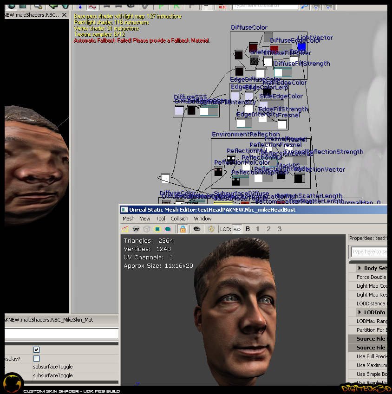Click the UV overlay icon in mesh toolbar

click(x=136, y=229)
